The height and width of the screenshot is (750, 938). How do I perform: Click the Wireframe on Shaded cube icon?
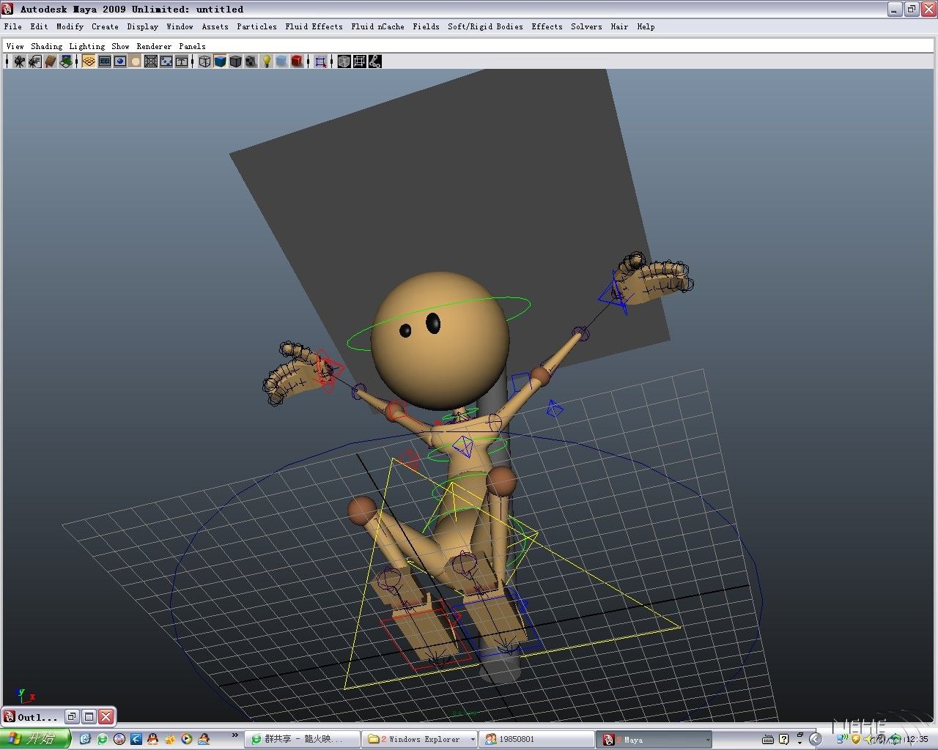[235, 62]
